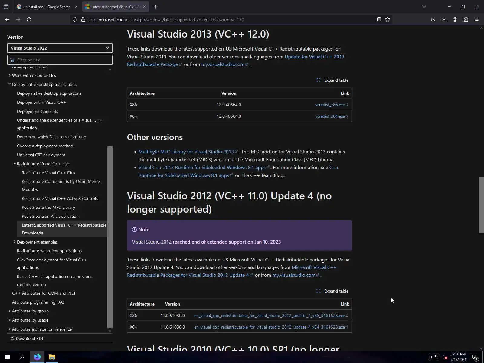484x363 pixels.
Task: Download vcredist_x86.exe for VS 2013
Action: coord(332,105)
